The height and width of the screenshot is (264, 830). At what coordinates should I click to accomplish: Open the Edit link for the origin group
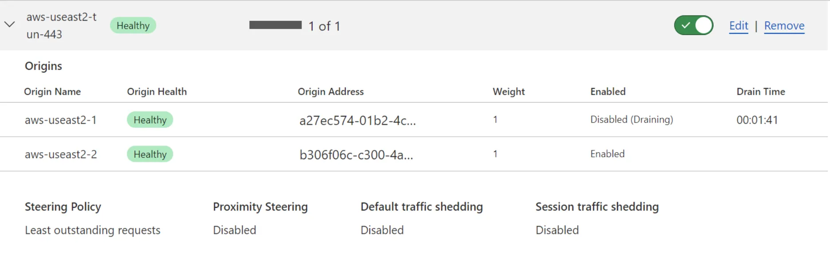tap(738, 26)
